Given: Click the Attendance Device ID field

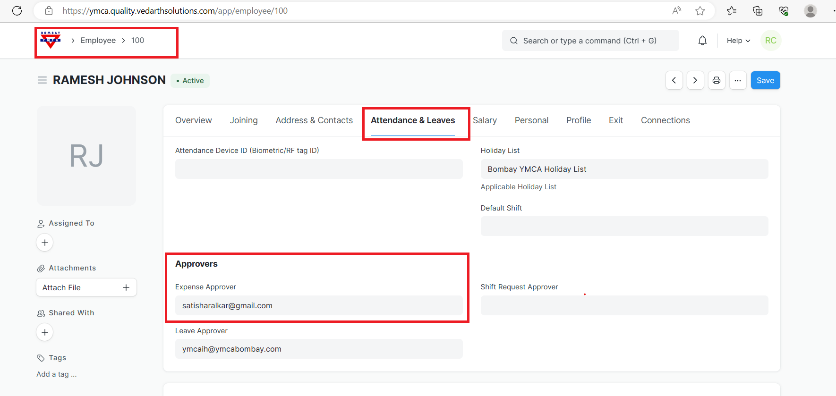Looking at the screenshot, I should tap(319, 169).
